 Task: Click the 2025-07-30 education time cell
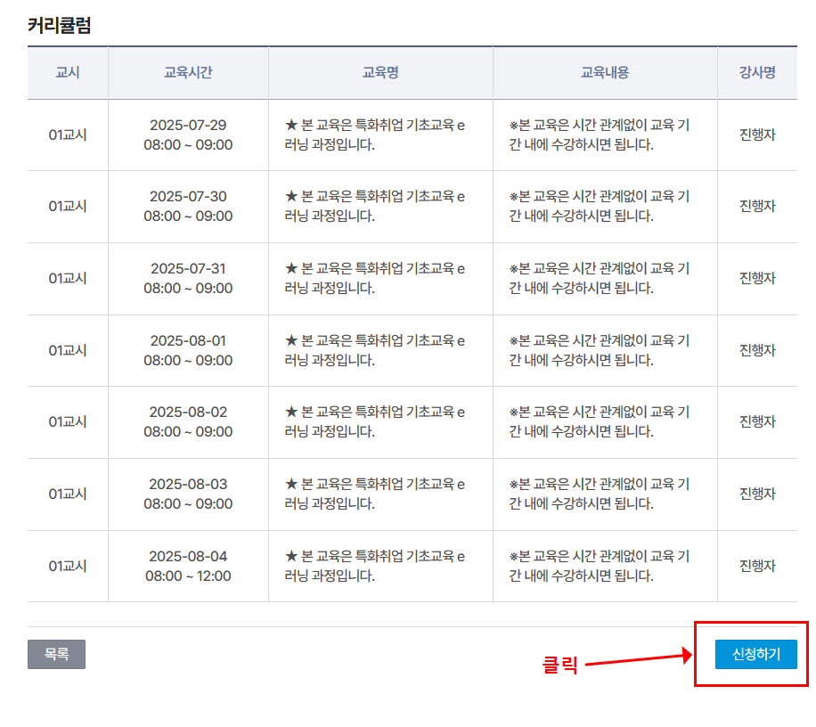click(188, 207)
